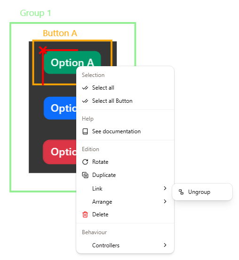Screen dimensions: 239x260
Task: Click the green Option A button
Action: click(x=72, y=62)
